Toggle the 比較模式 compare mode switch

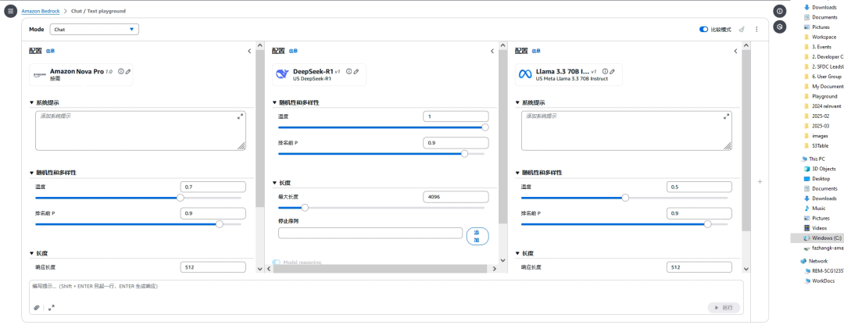703,30
